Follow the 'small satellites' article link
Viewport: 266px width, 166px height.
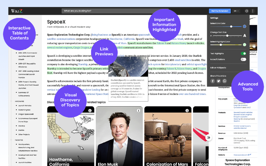183,60
